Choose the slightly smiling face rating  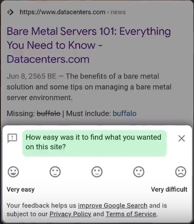click(55, 172)
